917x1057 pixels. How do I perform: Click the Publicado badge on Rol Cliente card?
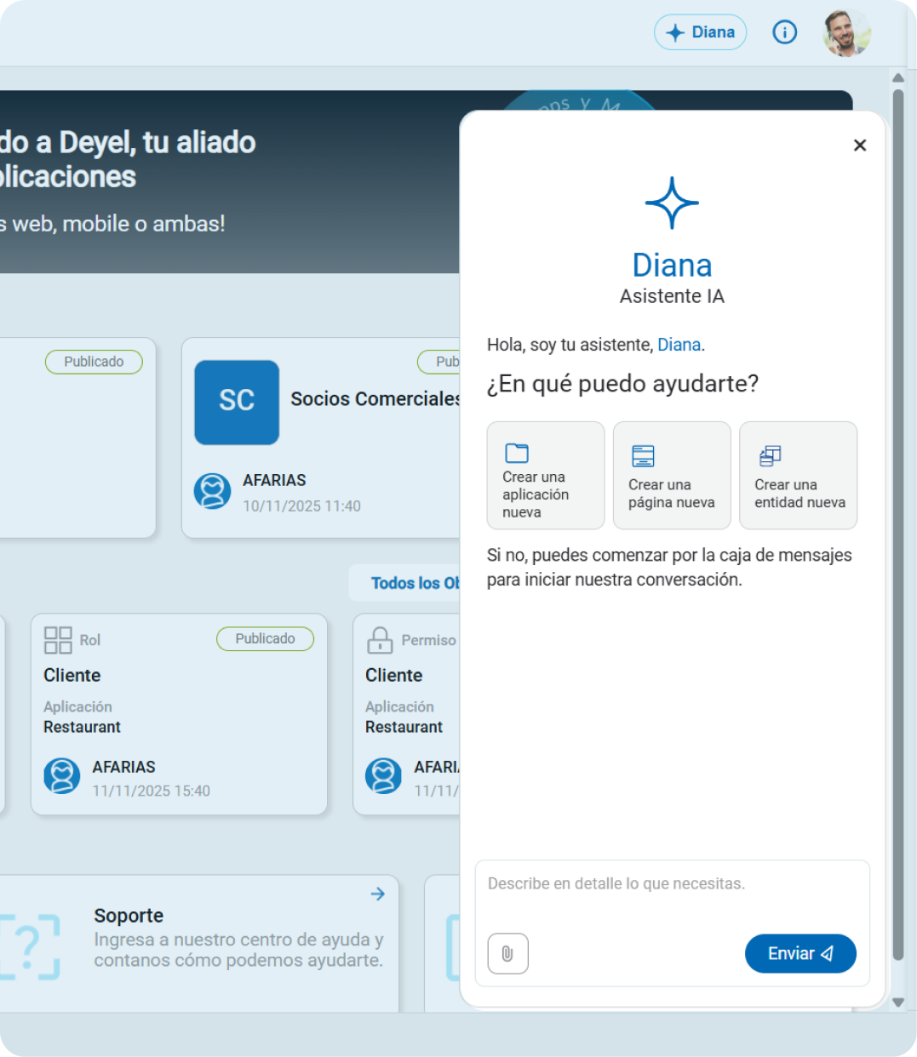pos(265,638)
